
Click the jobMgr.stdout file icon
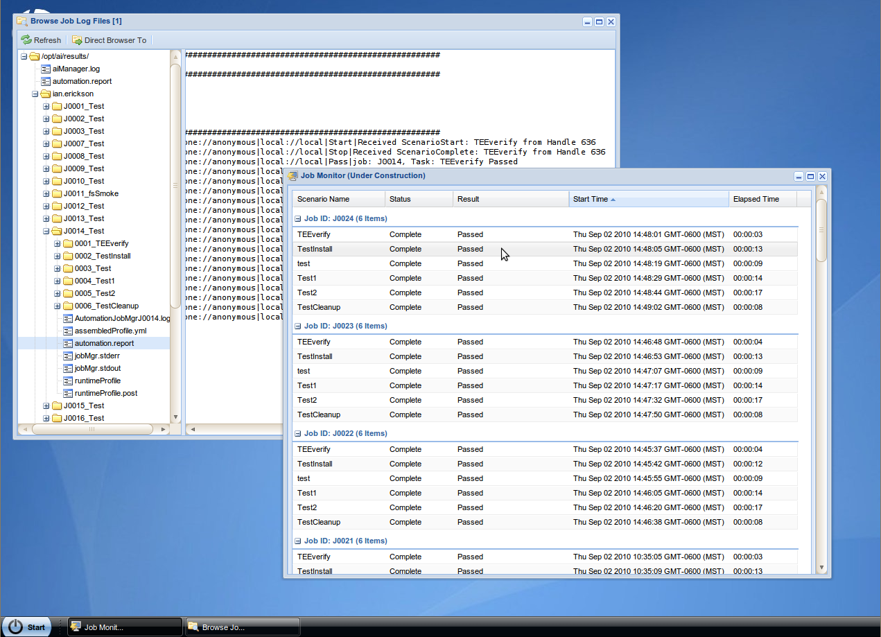point(68,368)
